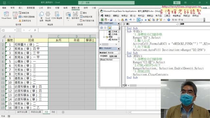
Task: Click the Select All corner triangle
Action: point(4,36)
